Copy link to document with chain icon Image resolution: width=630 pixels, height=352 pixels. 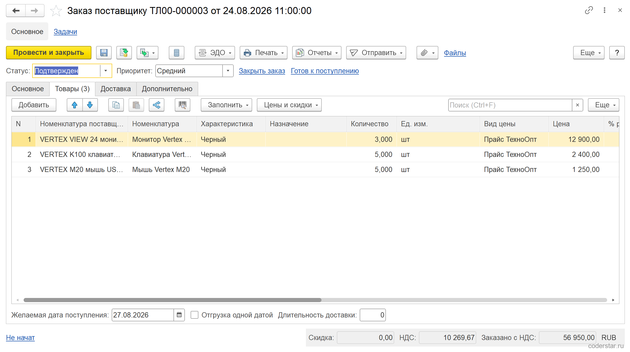pos(589,10)
